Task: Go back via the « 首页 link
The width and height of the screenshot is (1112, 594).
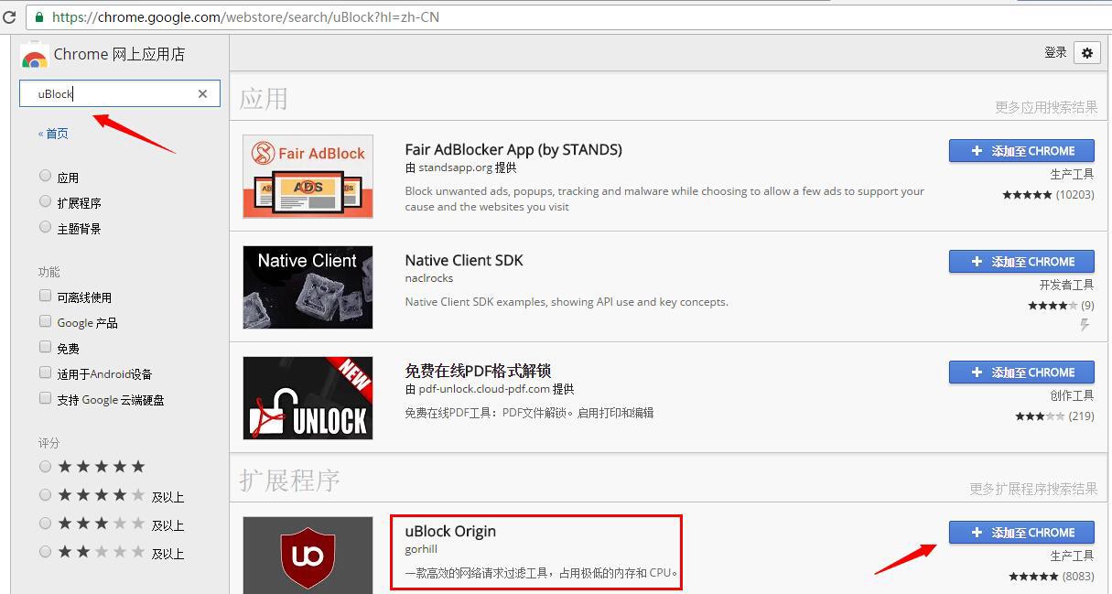Action: [x=53, y=134]
